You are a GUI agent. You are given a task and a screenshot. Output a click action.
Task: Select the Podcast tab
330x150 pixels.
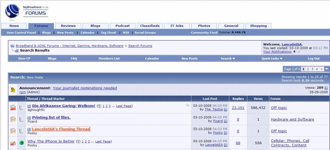123,26
